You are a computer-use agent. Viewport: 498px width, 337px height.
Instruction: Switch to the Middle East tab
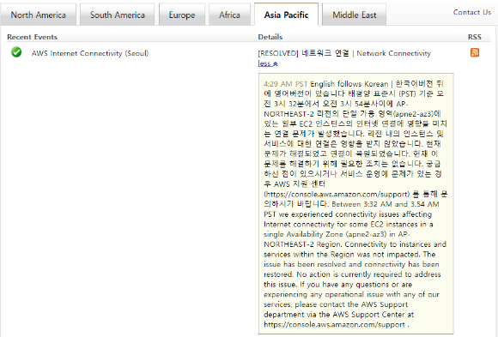click(x=354, y=15)
